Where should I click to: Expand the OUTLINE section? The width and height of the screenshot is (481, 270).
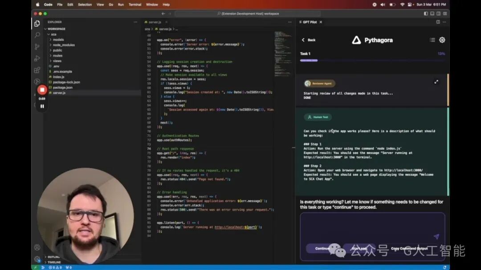tap(53, 257)
